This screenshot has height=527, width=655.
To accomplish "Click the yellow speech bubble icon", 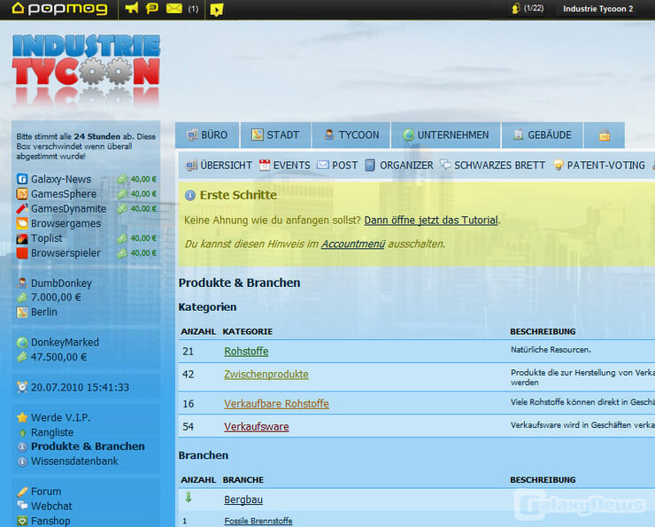I will [151, 8].
